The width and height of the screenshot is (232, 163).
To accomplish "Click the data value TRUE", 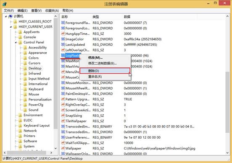I will pos(128,99).
